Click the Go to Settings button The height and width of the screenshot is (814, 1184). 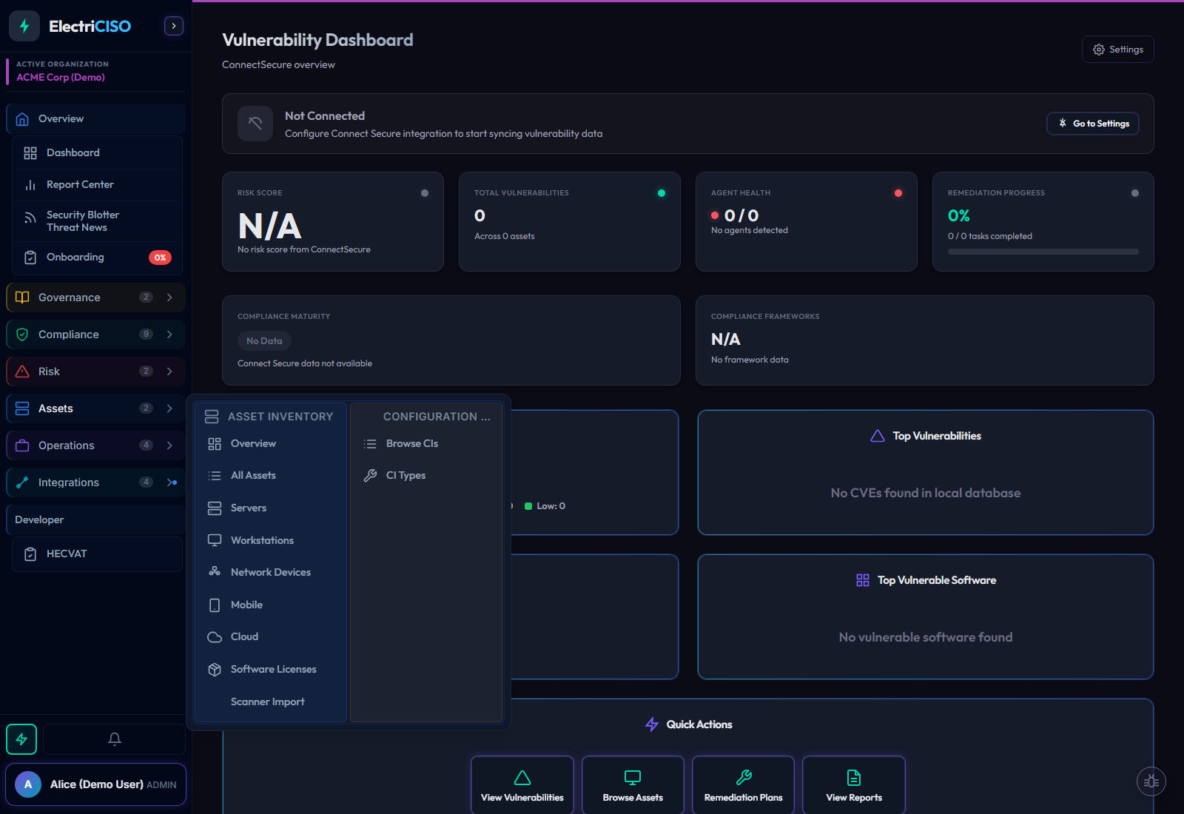[x=1092, y=124]
